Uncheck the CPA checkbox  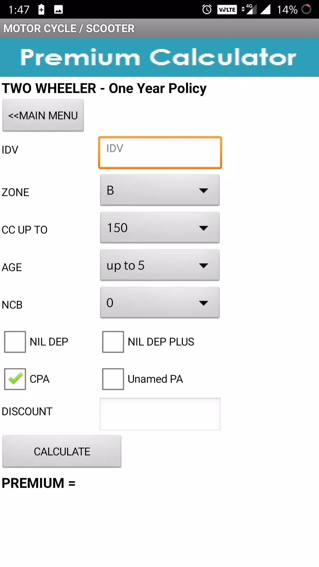(x=15, y=379)
